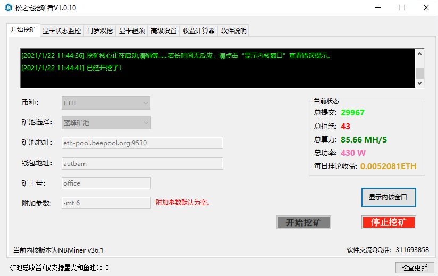The height and width of the screenshot is (276, 438).
Task: Click the log line 已经开挖了!
Action: point(71,68)
